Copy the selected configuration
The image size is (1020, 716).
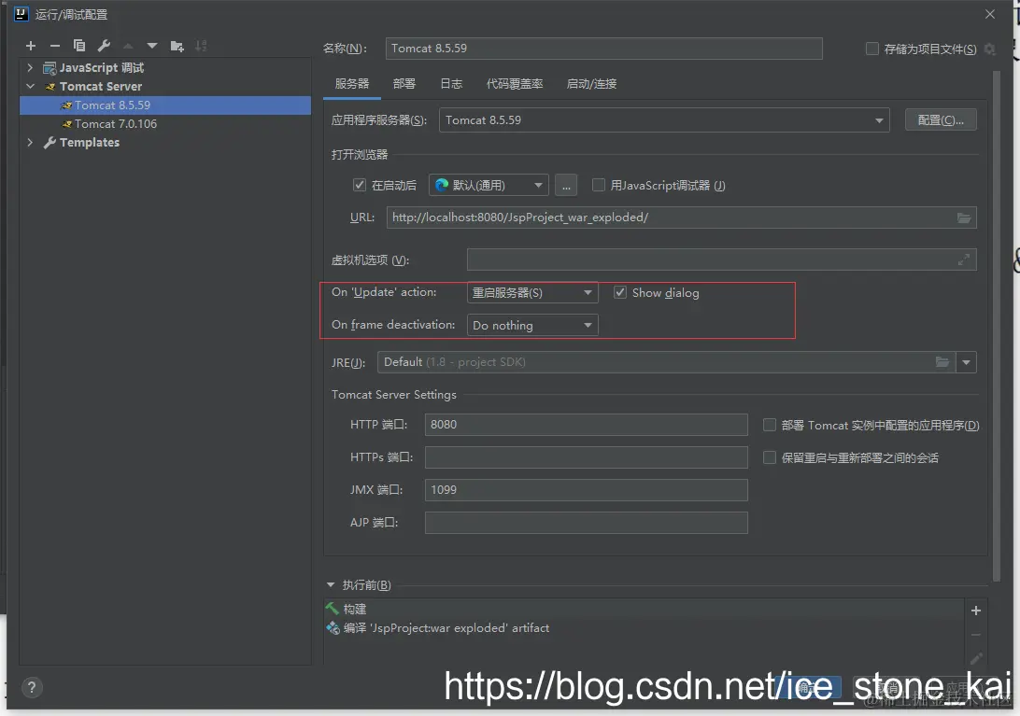pos(78,46)
